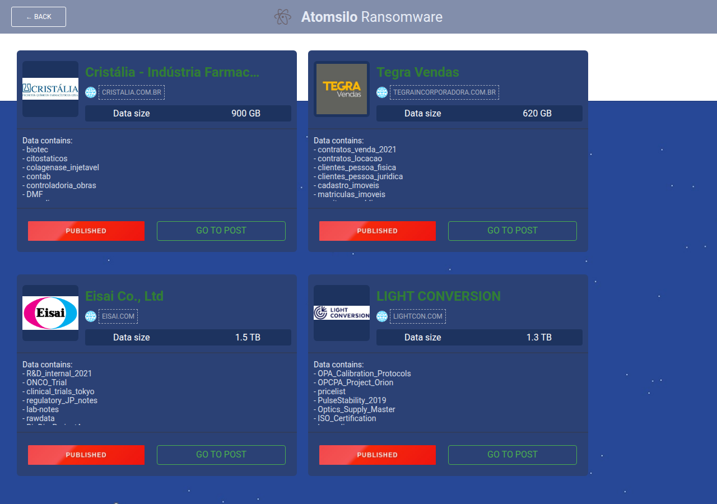Open GO TO POST for Eisai card
The image size is (717, 504).
(221, 455)
